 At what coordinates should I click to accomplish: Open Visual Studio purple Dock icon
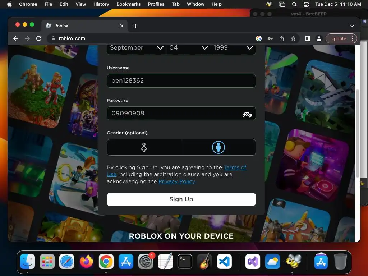coord(253,261)
